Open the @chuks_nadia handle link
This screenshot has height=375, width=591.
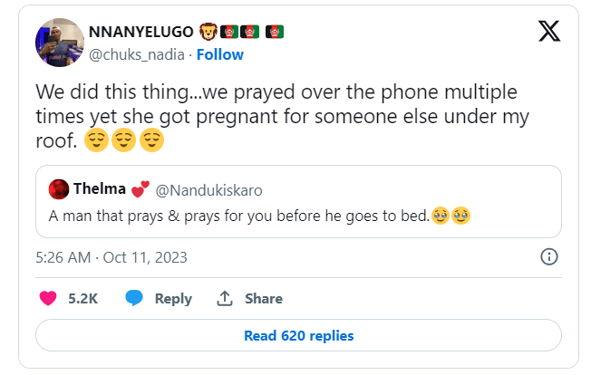click(137, 54)
